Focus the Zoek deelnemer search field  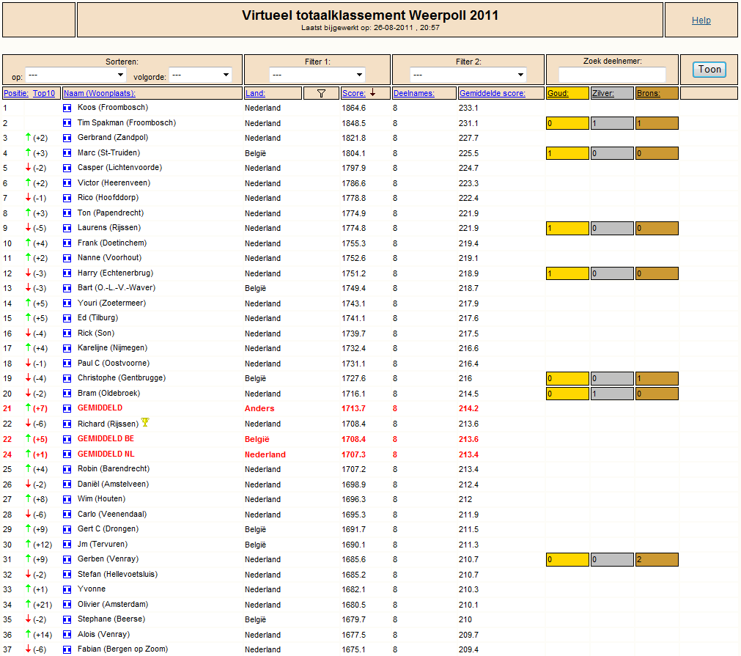(x=612, y=74)
